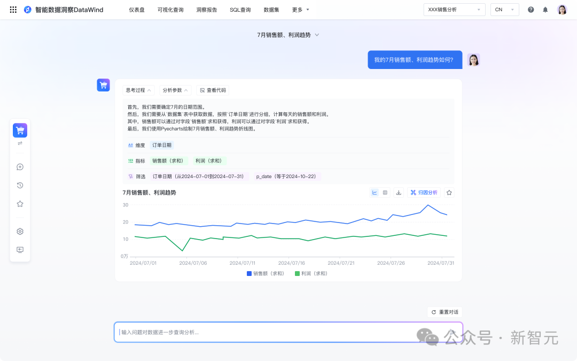Click the 订单日期 date range filter tag

click(x=199, y=176)
